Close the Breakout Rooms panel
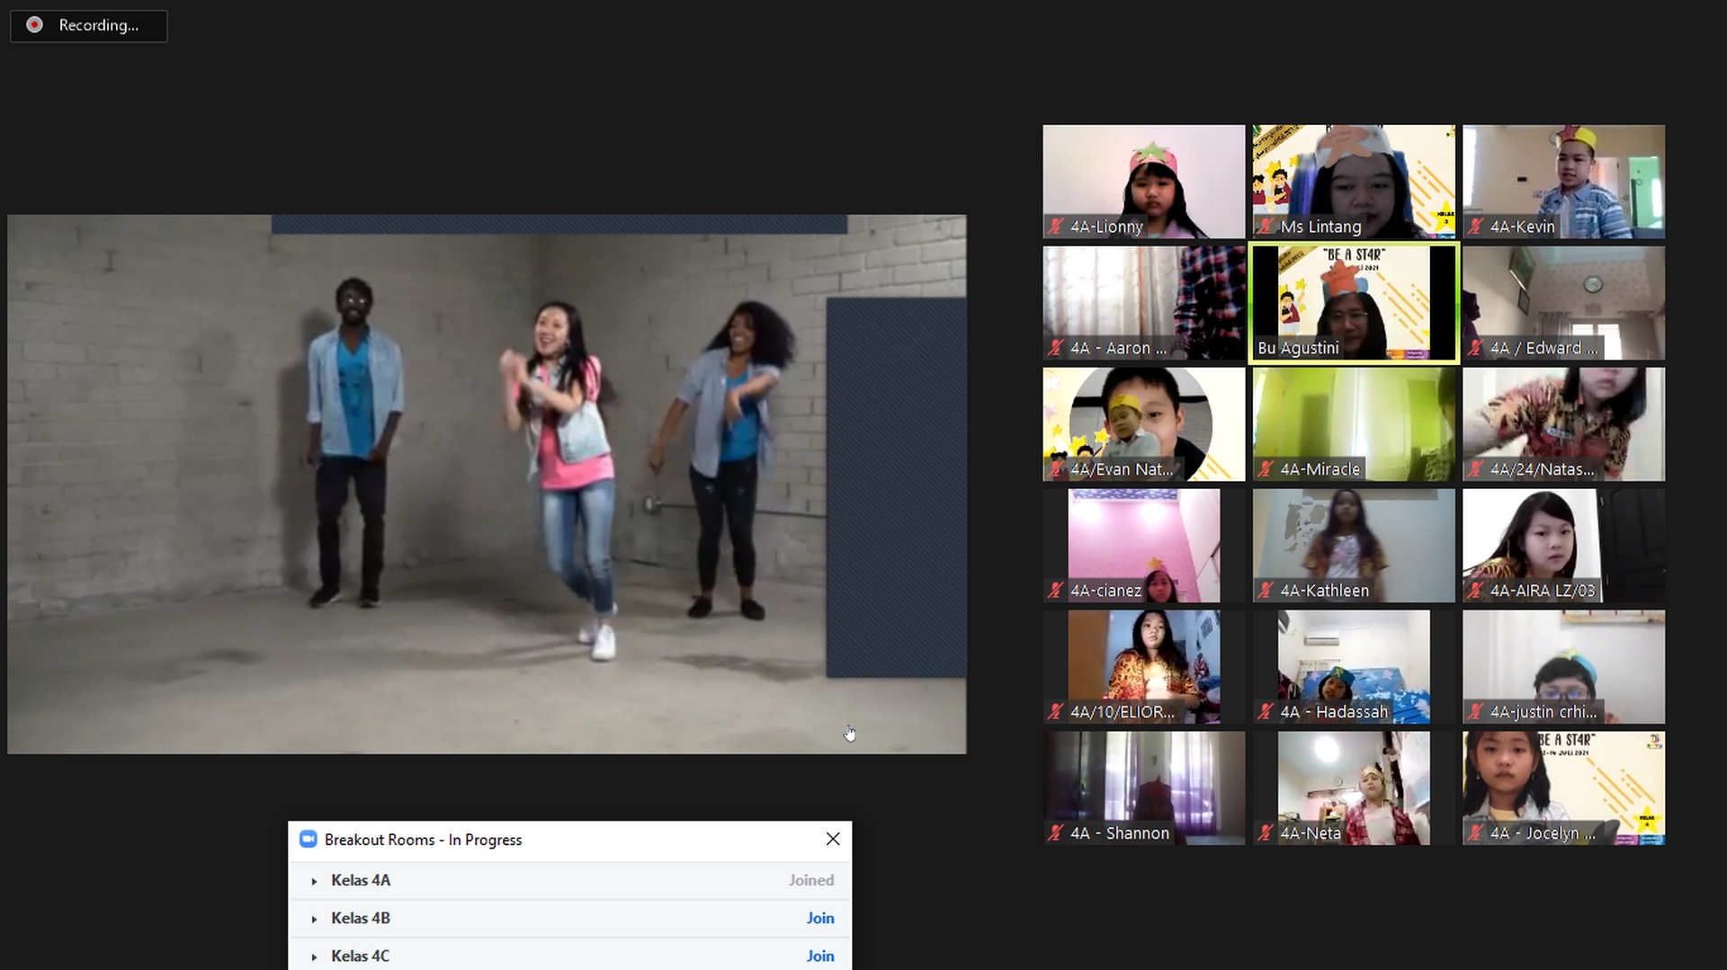1727x970 pixels. tap(833, 839)
